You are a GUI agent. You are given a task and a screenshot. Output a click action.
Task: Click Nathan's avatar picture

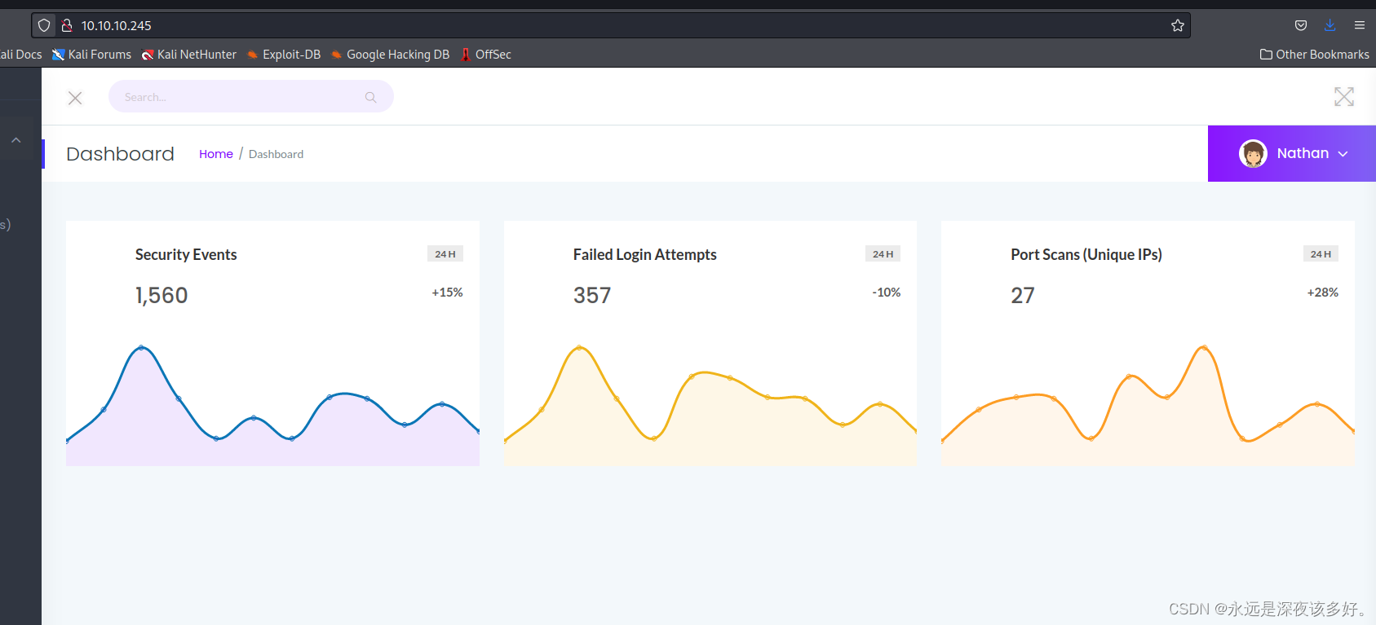1253,153
